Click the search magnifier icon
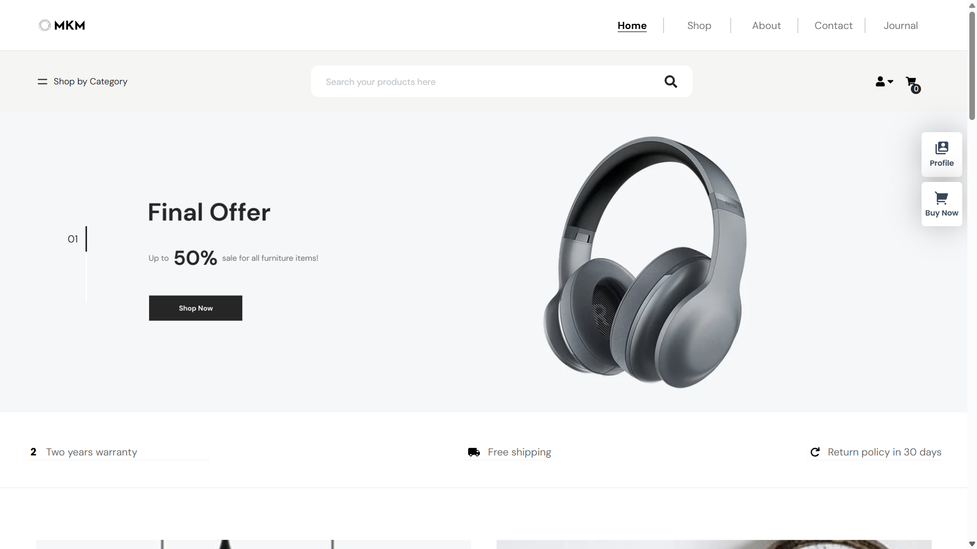 (x=671, y=81)
